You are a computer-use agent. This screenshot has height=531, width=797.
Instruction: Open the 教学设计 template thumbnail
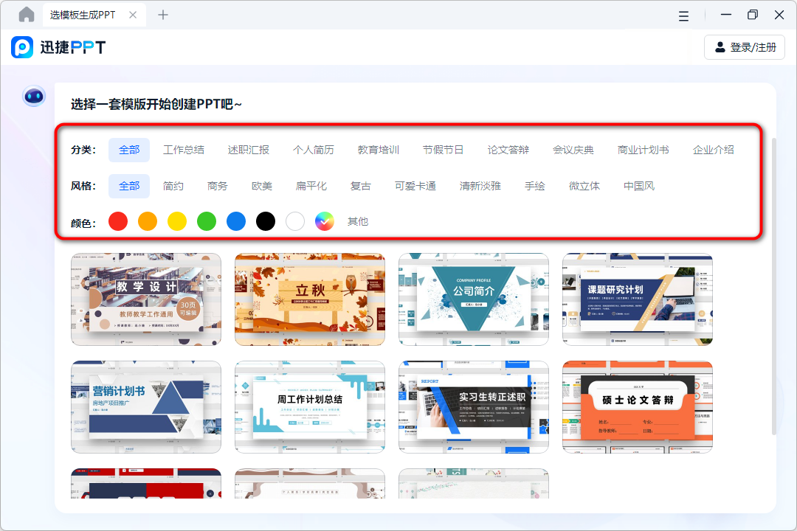tap(146, 299)
